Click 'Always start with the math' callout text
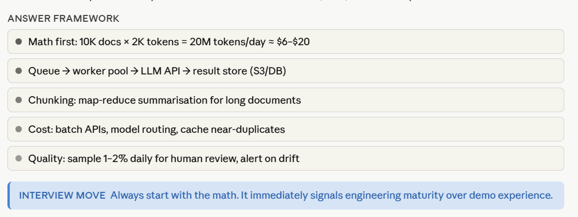Image resolution: width=578 pixels, height=217 pixels. tap(174, 196)
